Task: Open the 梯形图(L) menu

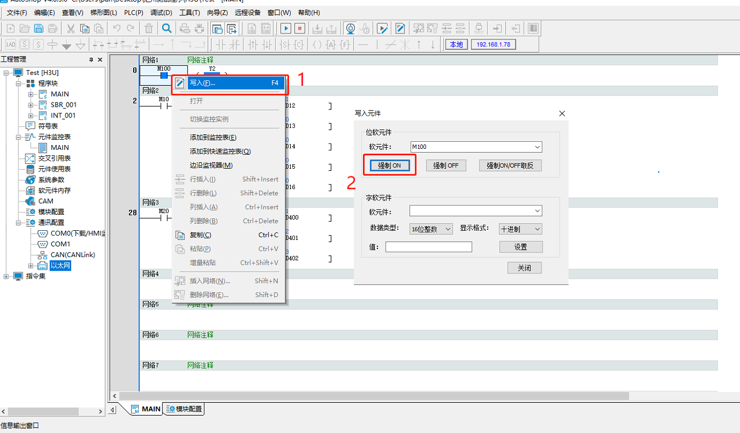Action: tap(105, 12)
